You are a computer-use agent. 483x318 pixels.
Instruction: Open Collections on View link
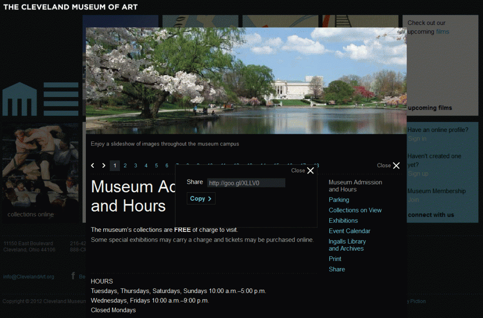355,210
